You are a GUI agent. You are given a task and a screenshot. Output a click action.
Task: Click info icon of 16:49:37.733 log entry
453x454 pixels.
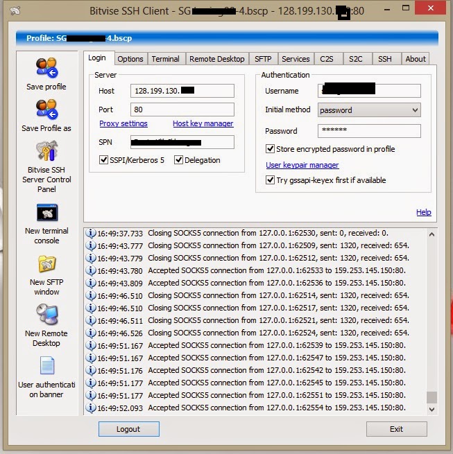tap(91, 233)
